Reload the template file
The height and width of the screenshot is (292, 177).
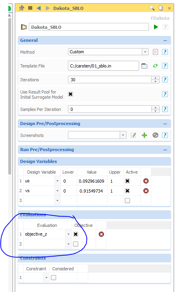155,66
